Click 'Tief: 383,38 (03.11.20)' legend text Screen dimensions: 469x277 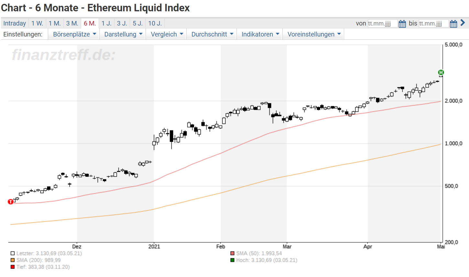(43, 267)
